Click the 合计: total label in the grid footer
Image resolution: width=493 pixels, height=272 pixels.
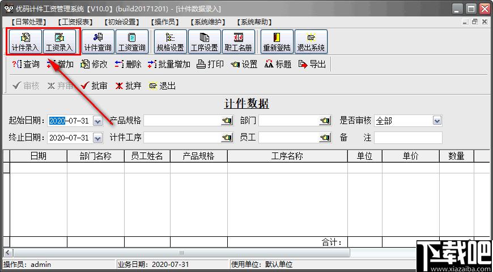coord(331,242)
